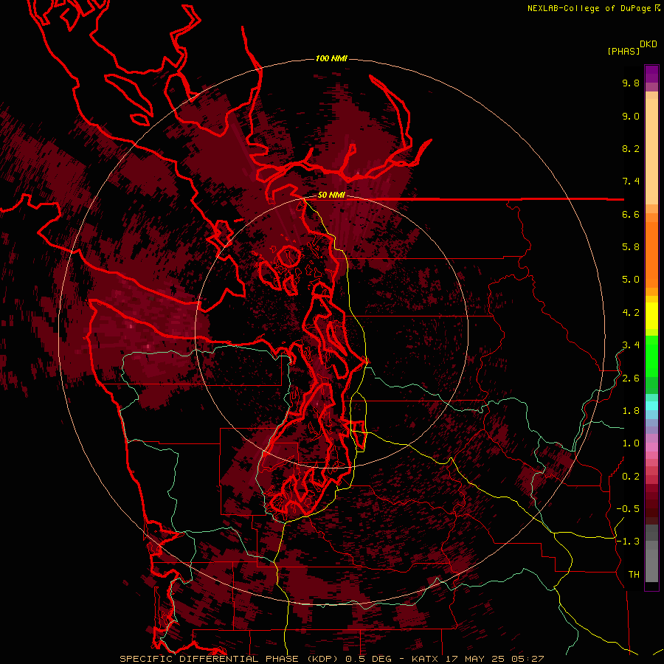This screenshot has height=664, width=664.
Task: Click the [PHAS] legend heading
Action: coord(623,52)
